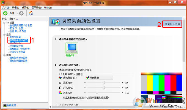Click the minus beside contrast slider
This screenshot has height=110, width=187.
(x=85, y=88)
